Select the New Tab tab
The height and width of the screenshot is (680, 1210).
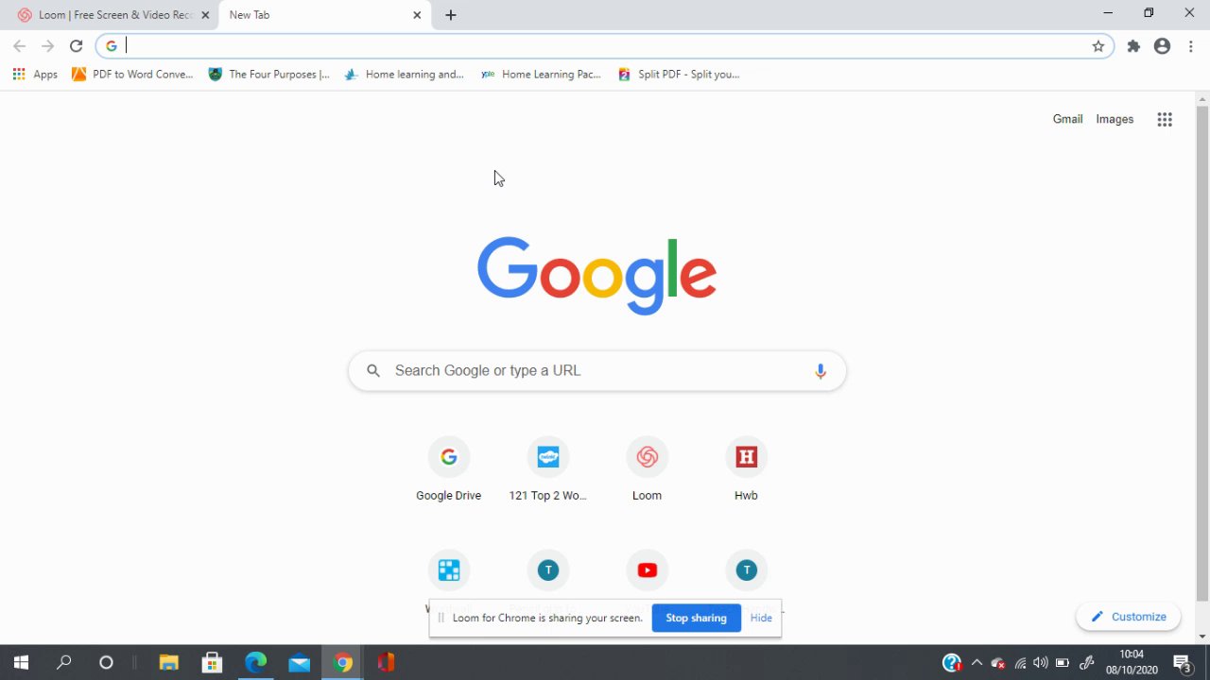click(324, 15)
